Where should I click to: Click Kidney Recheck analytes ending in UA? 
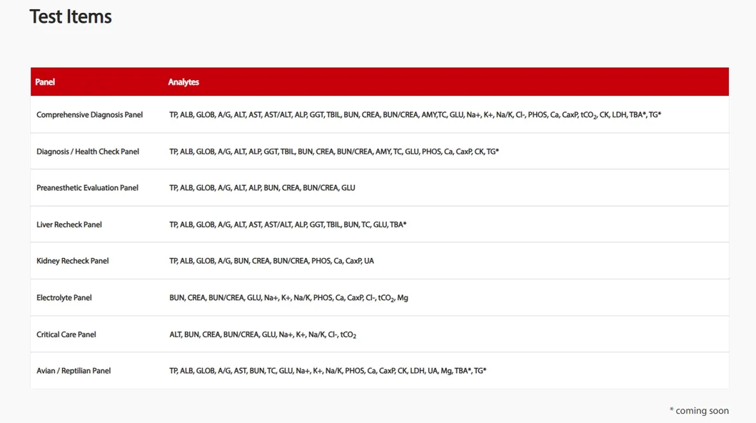(271, 261)
